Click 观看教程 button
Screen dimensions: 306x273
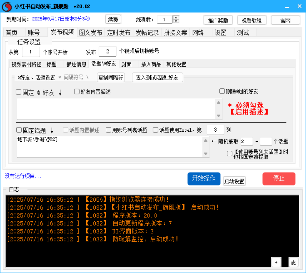tap(252, 20)
